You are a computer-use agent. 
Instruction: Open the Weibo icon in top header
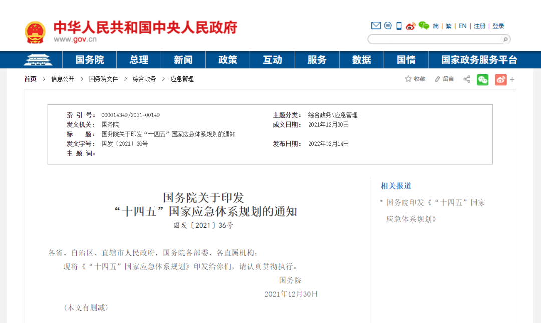(411, 26)
